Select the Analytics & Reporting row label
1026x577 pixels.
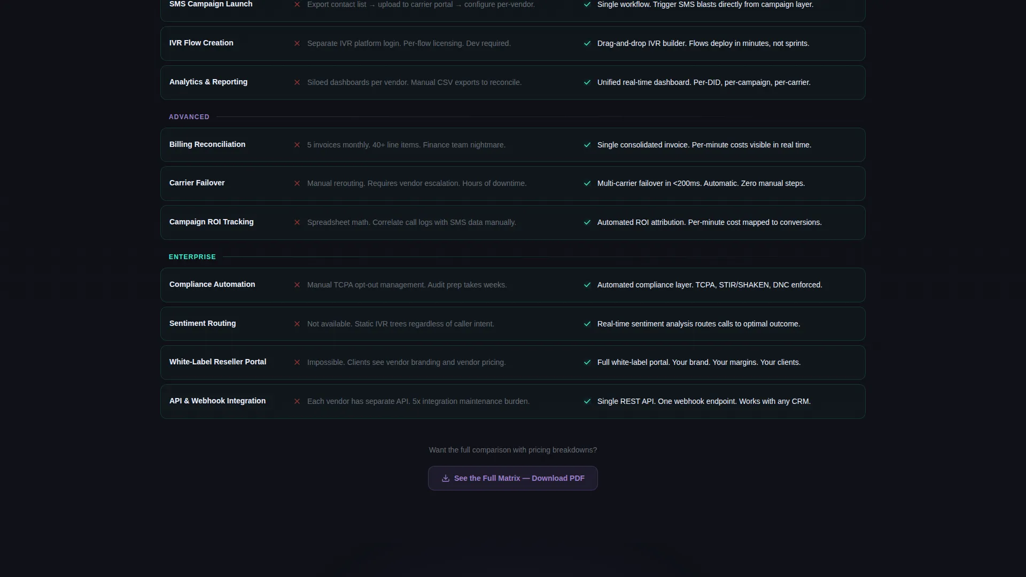(x=208, y=82)
